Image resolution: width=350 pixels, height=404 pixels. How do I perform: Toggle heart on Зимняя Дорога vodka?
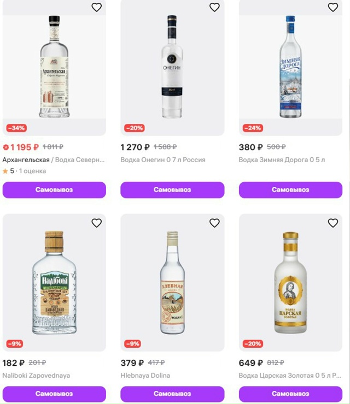coord(332,7)
